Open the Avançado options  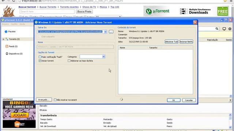(44, 100)
